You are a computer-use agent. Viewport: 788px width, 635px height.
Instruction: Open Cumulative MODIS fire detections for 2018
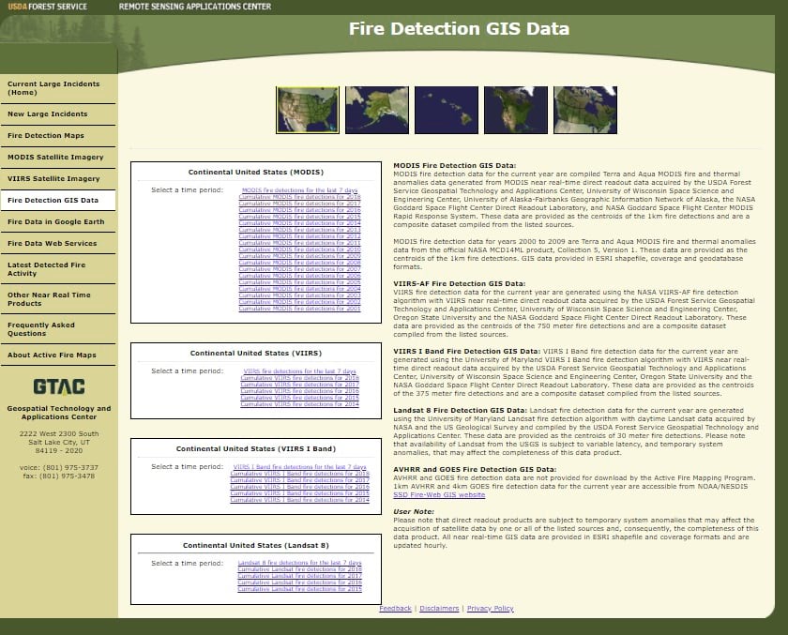(299, 197)
